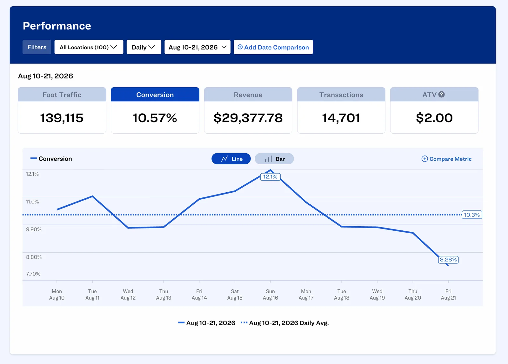Click the 8.28% data point label
The image size is (508, 364).
[x=449, y=260]
